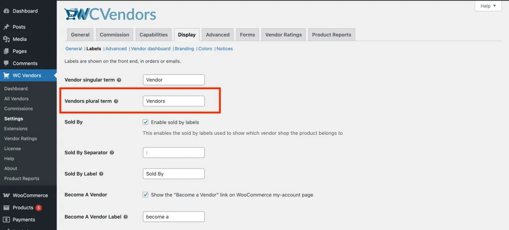Click help icon beside Vendors plural term
509x230 pixels.
[x=116, y=101]
